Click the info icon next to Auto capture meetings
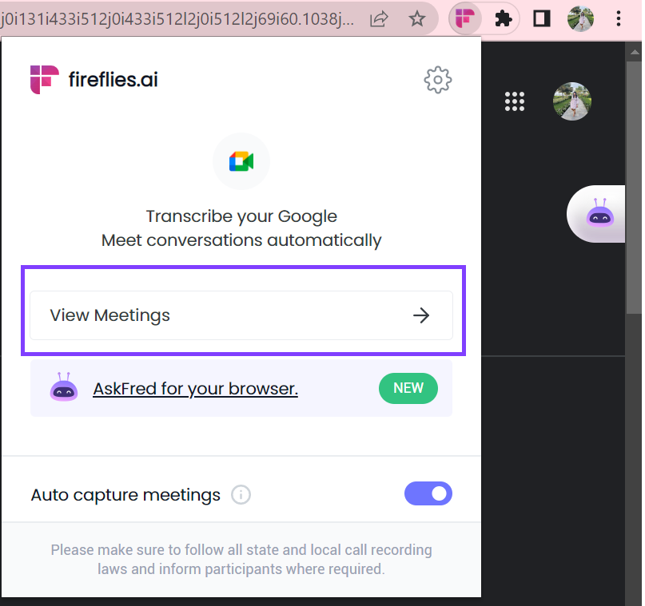The height and width of the screenshot is (606, 645). click(241, 495)
